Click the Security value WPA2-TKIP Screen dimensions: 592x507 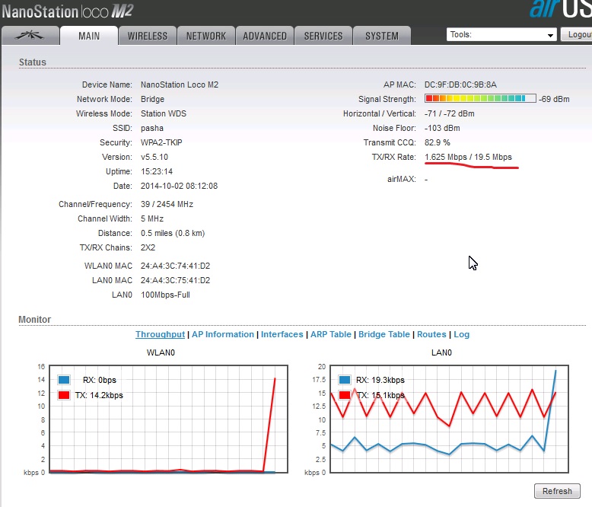click(x=161, y=142)
